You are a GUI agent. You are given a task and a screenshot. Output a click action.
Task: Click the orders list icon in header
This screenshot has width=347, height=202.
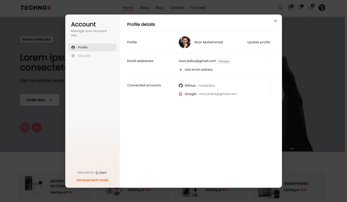310,8
